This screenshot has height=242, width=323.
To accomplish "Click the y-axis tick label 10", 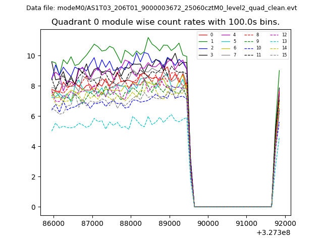I will pyautogui.click(x=31, y=56).
